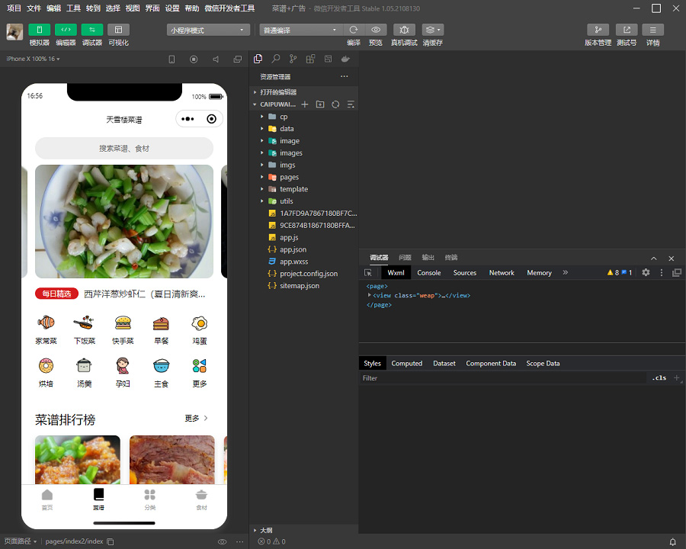Viewport: 686px width, 549px height.
Task: Click the .cls button in Styles
Action: pyautogui.click(x=659, y=377)
